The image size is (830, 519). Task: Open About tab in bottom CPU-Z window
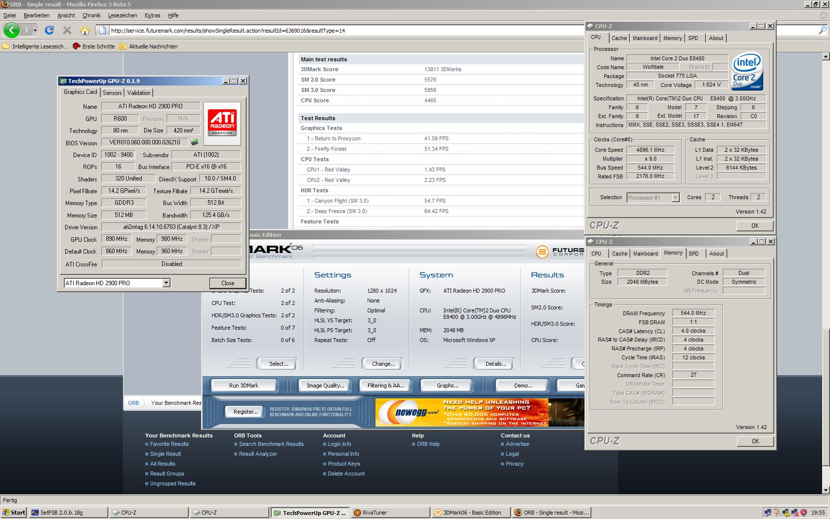tap(716, 254)
